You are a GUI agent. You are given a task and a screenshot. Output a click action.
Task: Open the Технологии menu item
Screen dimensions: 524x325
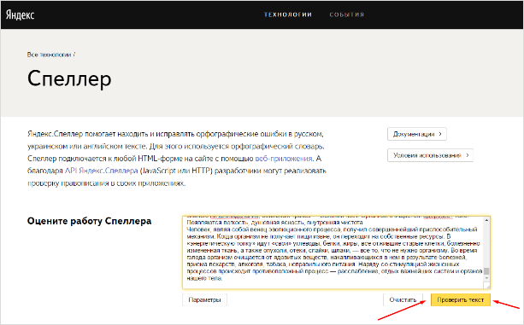[288, 15]
